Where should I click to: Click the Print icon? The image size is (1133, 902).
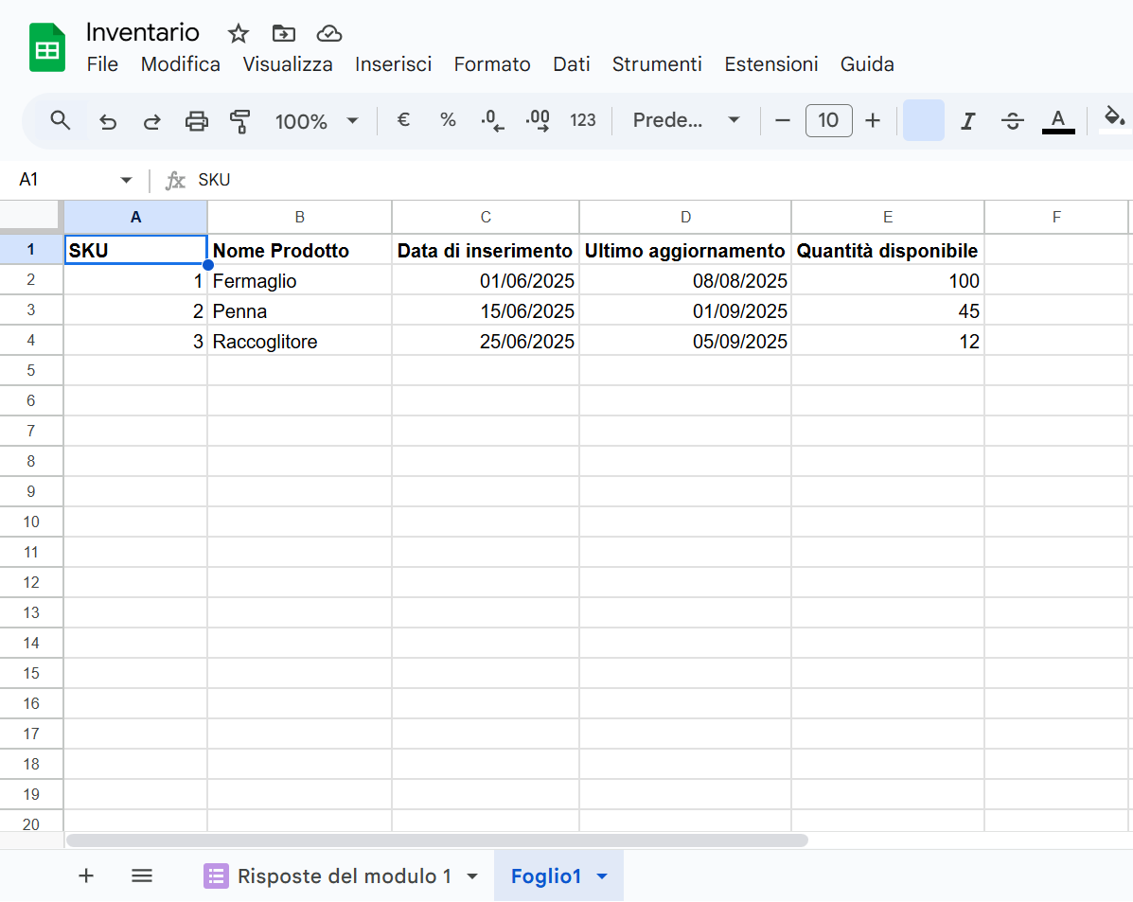(x=196, y=121)
